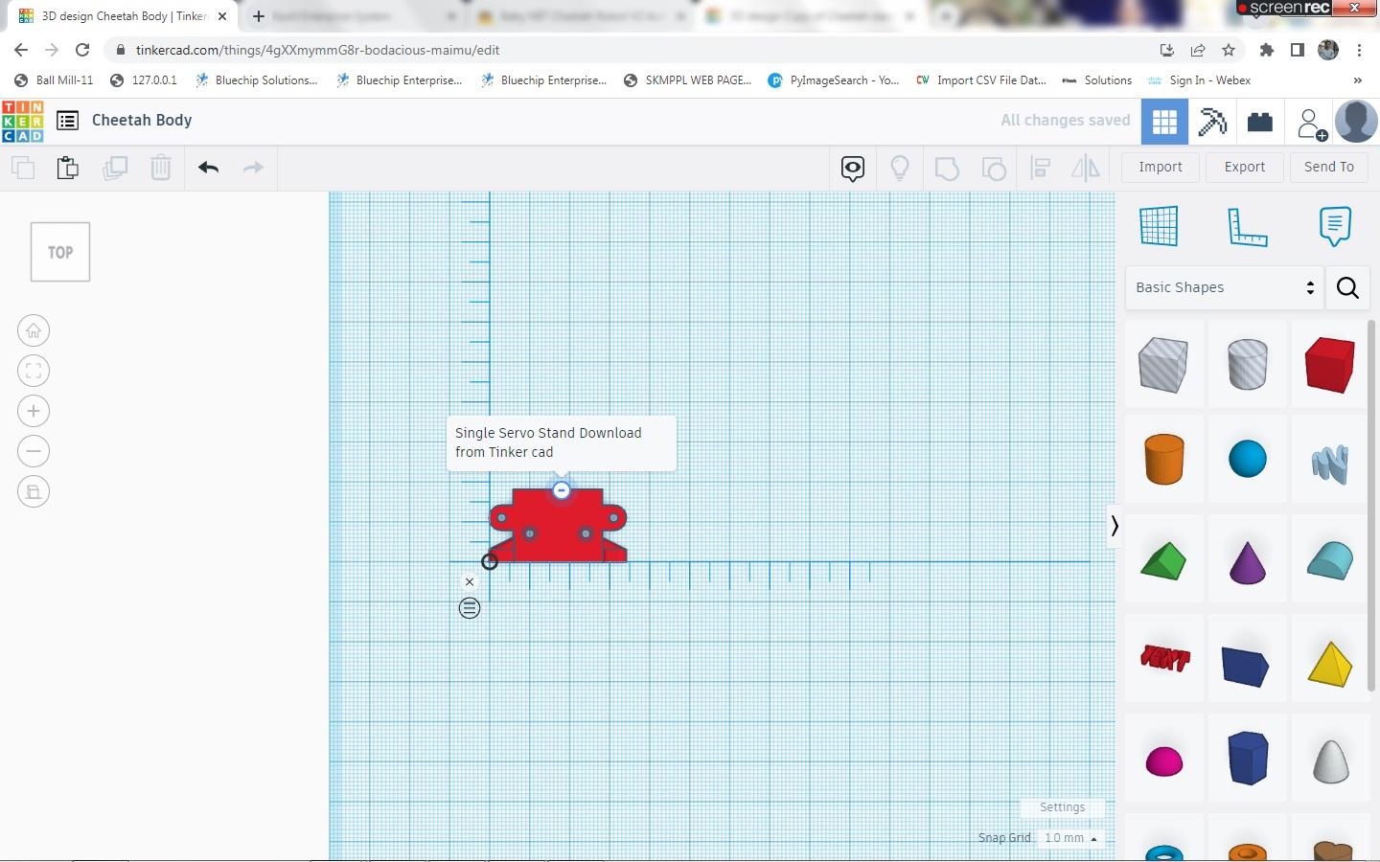1380x862 pixels.
Task: Open the Ball Mill-11 bookmark
Action: [55, 80]
